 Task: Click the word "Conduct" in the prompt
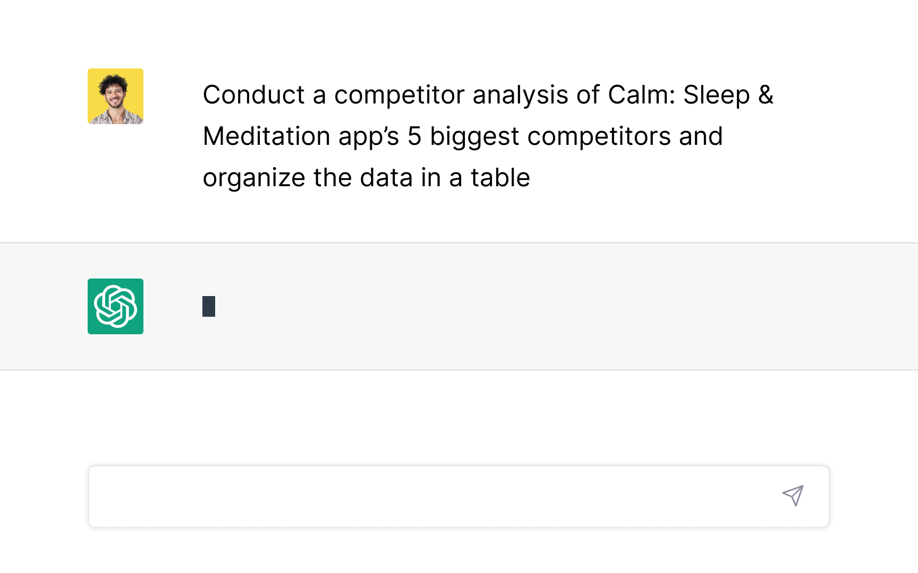click(x=254, y=95)
